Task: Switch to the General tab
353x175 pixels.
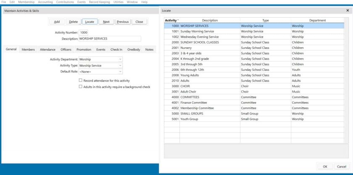Action: click(11, 49)
